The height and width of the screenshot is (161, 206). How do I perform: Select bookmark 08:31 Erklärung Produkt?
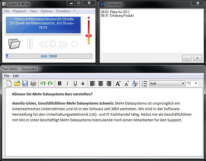click(x=117, y=16)
